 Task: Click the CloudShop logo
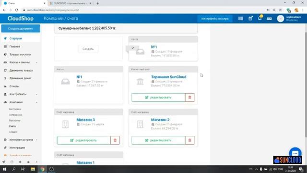[x=20, y=18]
